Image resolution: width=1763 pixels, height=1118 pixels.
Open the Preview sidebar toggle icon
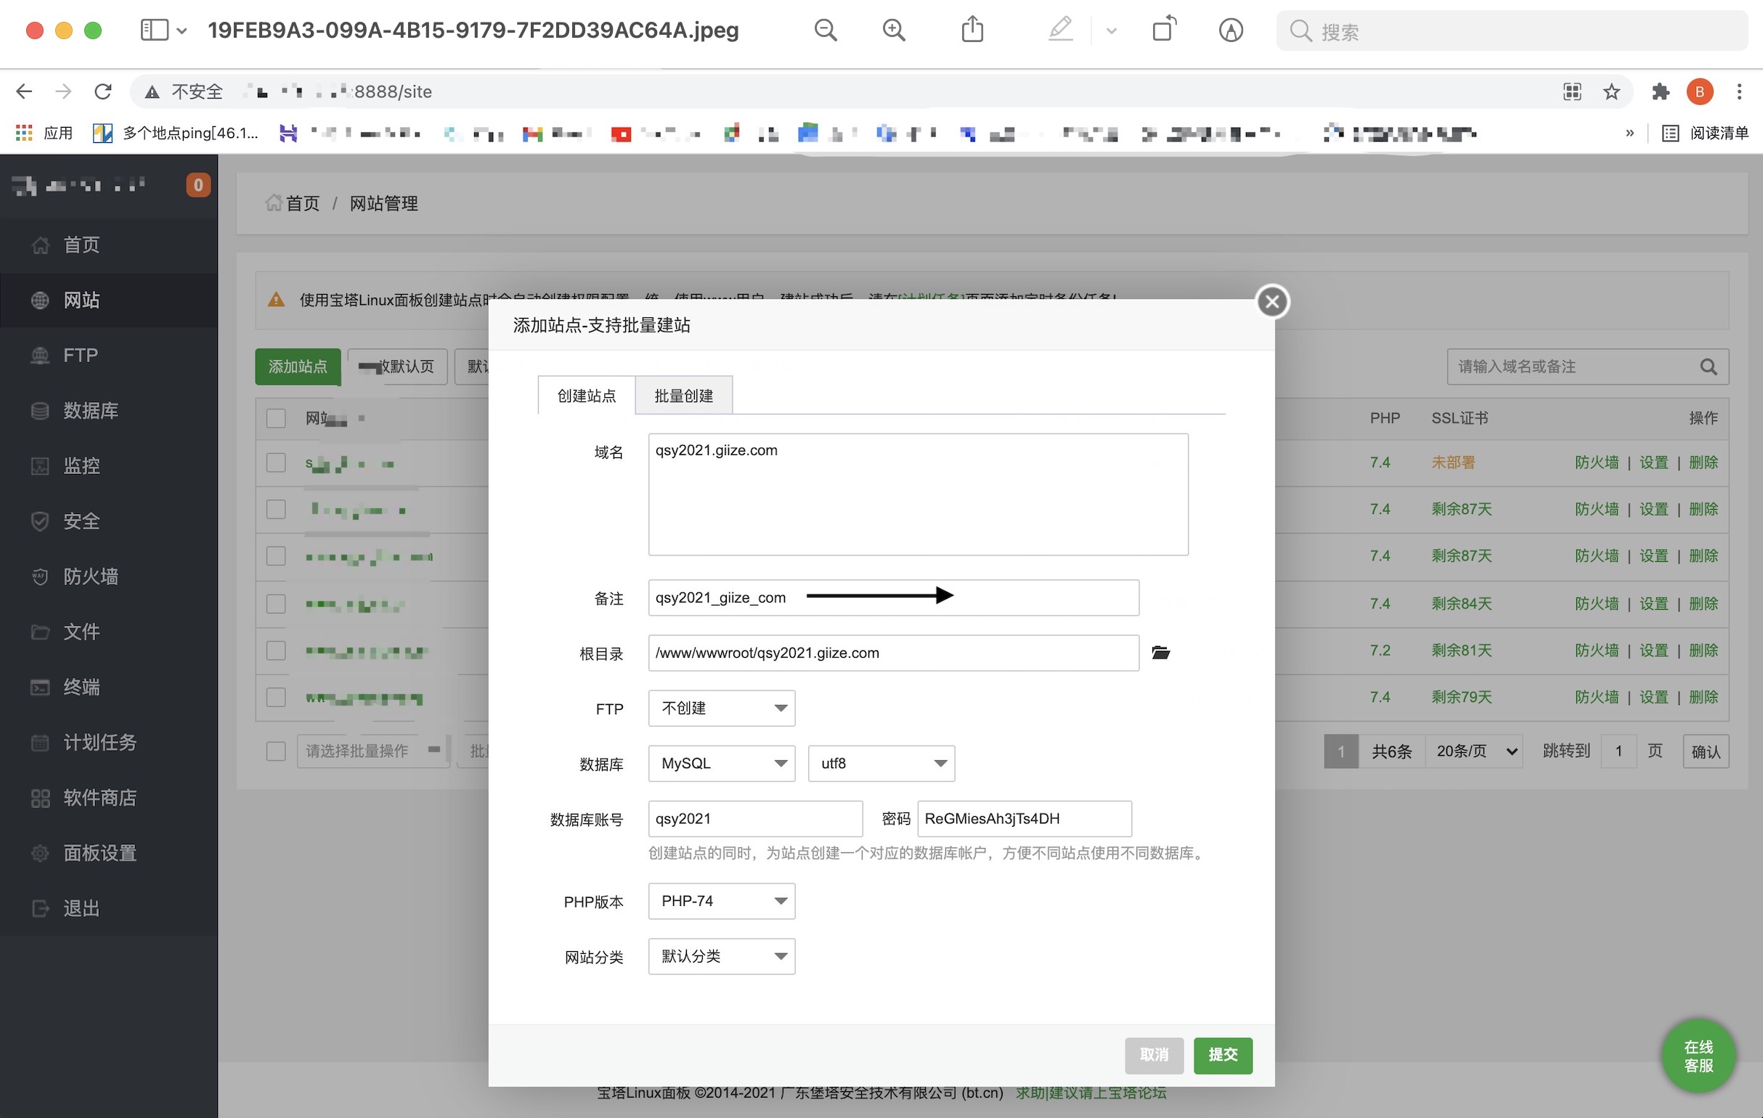[155, 30]
